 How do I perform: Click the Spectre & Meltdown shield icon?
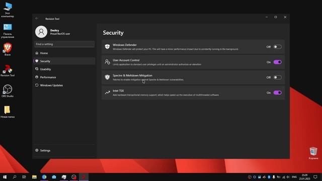[x=107, y=77]
